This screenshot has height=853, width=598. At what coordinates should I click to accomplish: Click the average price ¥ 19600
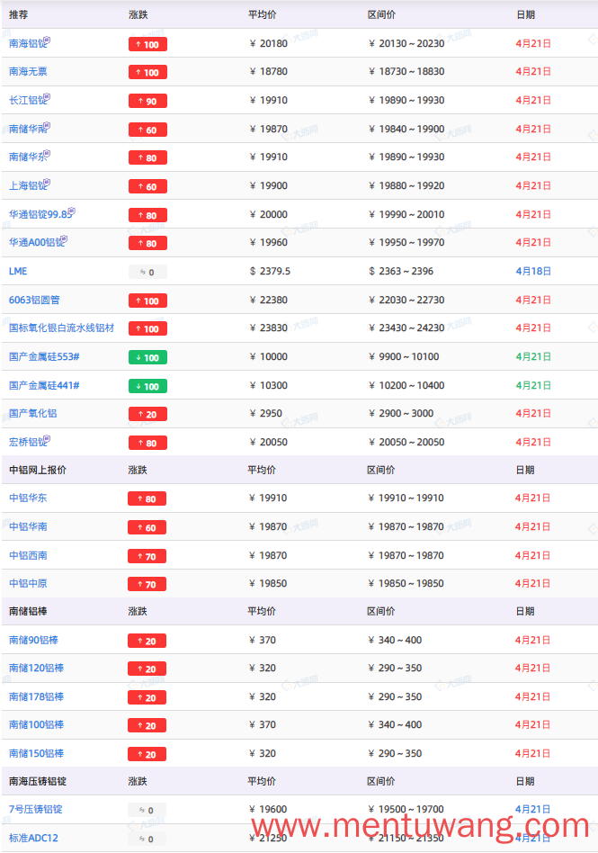(x=267, y=809)
